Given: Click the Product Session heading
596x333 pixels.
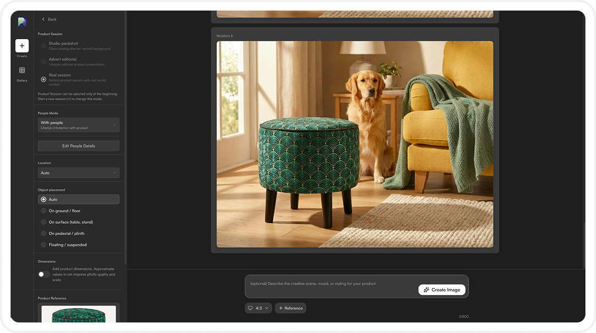Looking at the screenshot, I should [50, 34].
